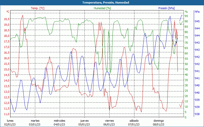Click the 945 tick on the pressure axis
The width and height of the screenshot is (204, 127).
pos(197,21)
